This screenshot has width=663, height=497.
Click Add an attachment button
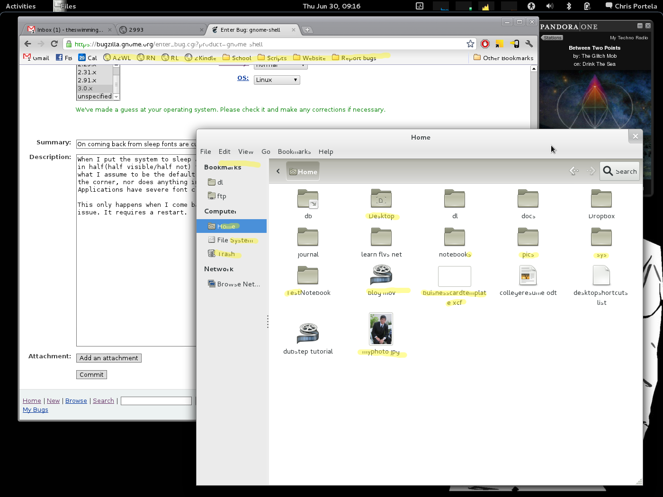(x=109, y=358)
